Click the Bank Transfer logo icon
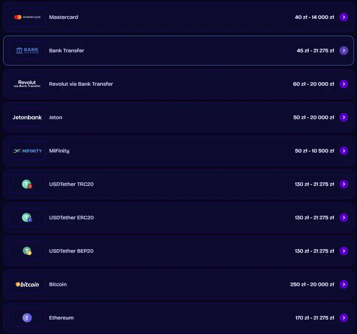 pyautogui.click(x=27, y=51)
